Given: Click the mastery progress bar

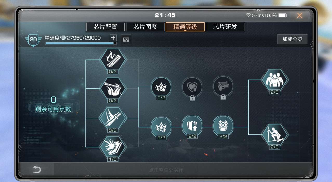Looking at the screenshot, I should [x=81, y=43].
